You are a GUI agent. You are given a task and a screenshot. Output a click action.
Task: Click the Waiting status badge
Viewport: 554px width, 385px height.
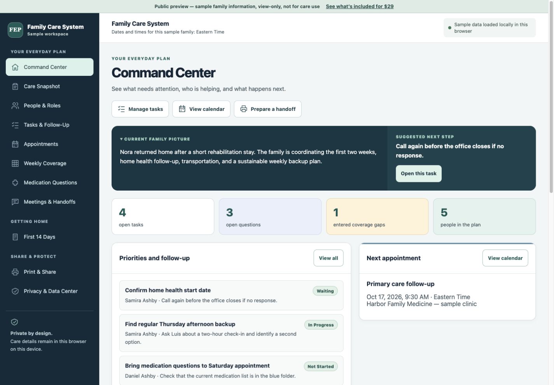tap(325, 291)
